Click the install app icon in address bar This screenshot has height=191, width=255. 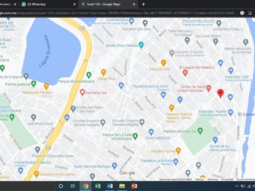(x=250, y=13)
